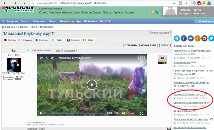Open ЧМ-2018 in the navbar

(x=105, y=21)
